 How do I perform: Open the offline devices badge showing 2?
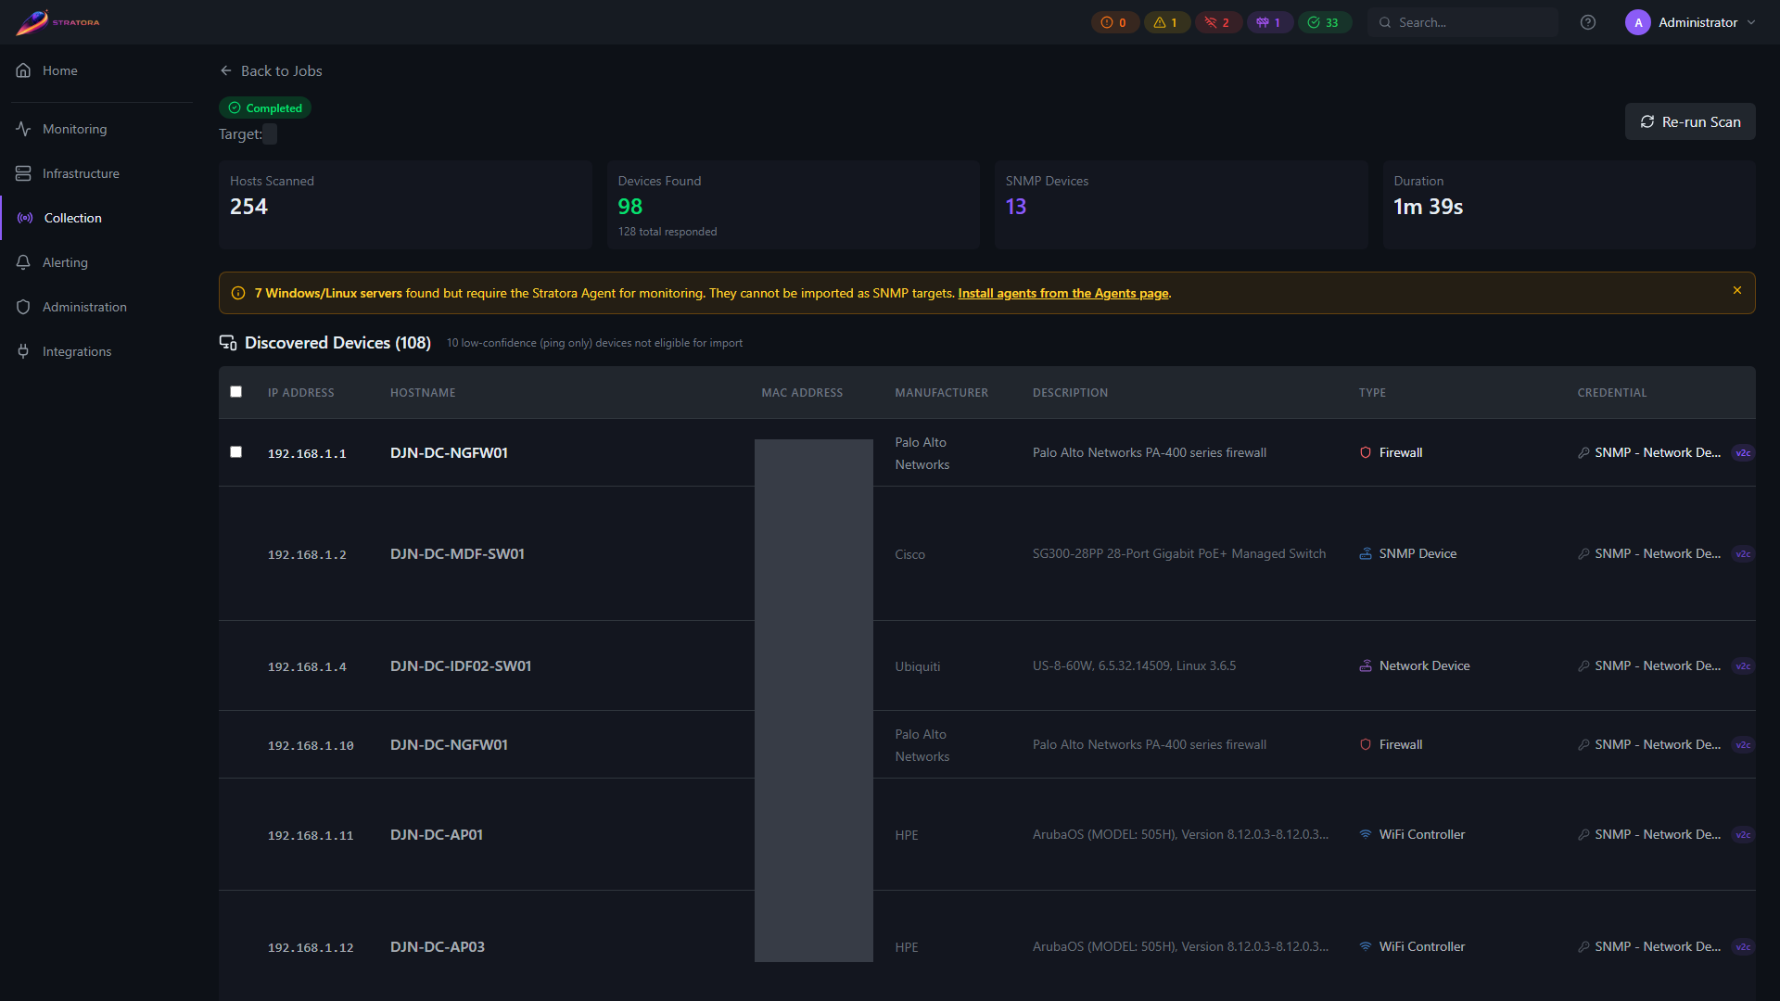tap(1218, 22)
